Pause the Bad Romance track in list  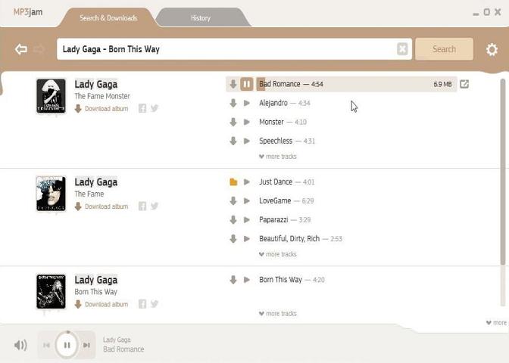[247, 84]
